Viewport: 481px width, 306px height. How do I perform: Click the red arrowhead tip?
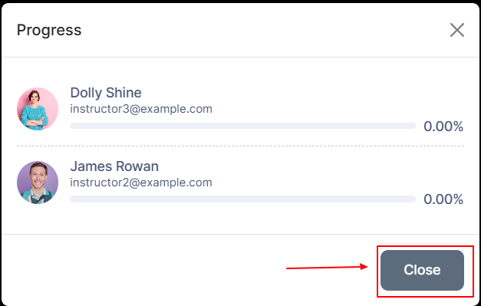point(367,266)
